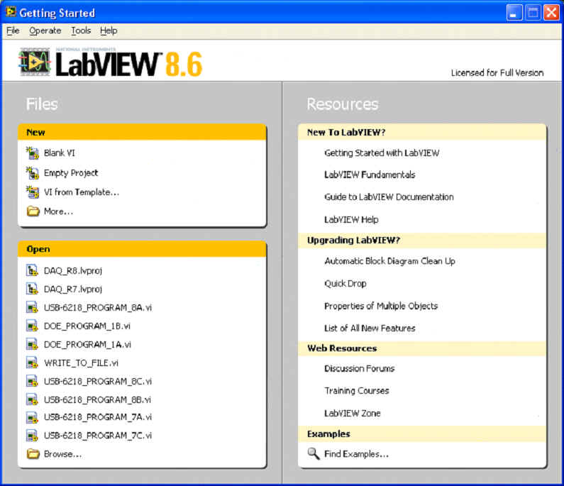Image resolution: width=564 pixels, height=486 pixels.
Task: Click the VI icon beside USB-6218_PROGRAM_8A.vi
Action: [32, 307]
